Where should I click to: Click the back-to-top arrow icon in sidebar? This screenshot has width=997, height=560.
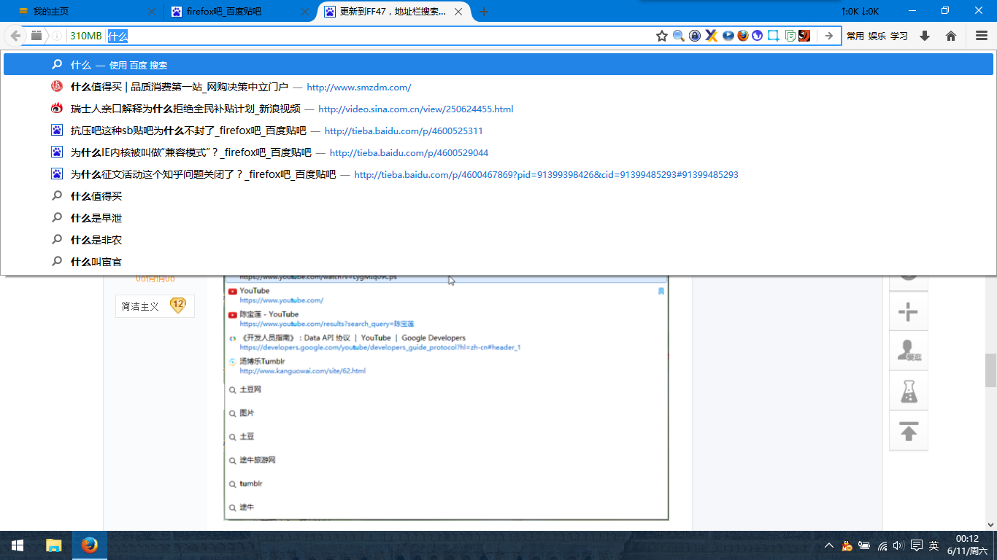click(x=908, y=430)
